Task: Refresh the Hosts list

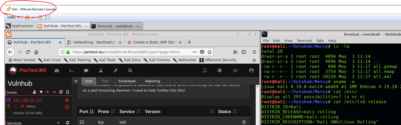Action: 61,92
